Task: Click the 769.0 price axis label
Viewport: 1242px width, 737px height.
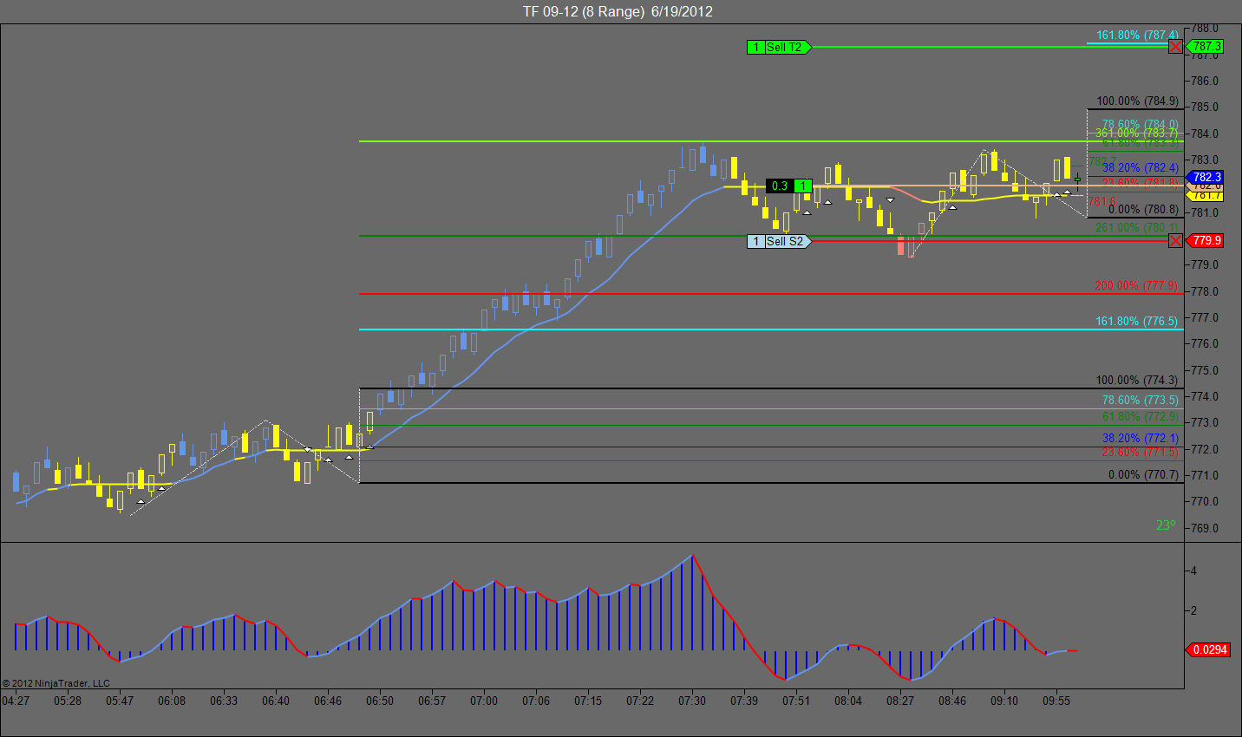Action: [1206, 528]
